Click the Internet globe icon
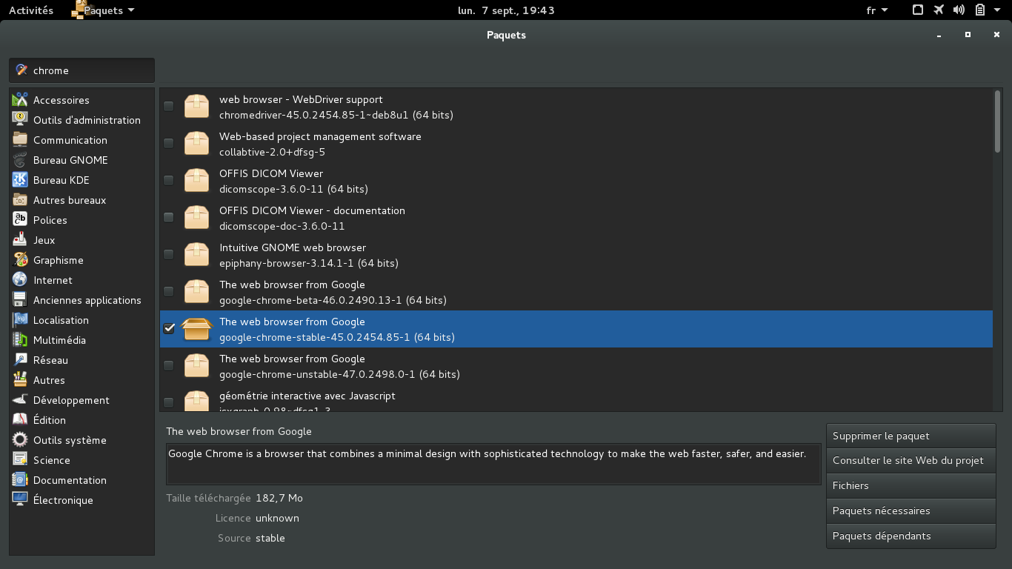The width and height of the screenshot is (1012, 569). coord(20,280)
